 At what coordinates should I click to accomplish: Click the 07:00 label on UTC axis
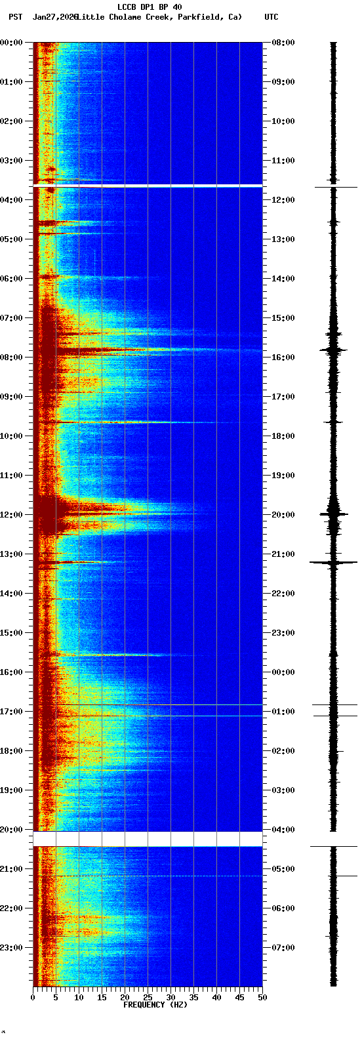tap(283, 948)
